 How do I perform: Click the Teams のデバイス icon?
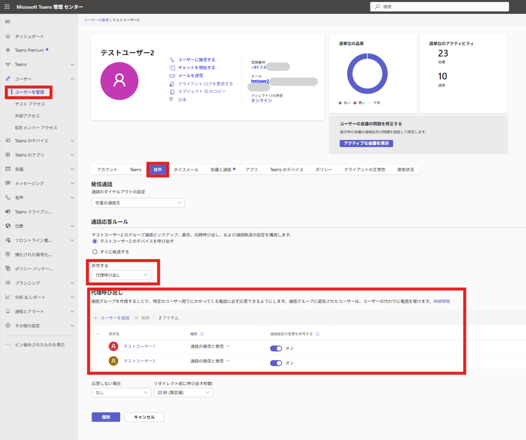pyautogui.click(x=7, y=141)
